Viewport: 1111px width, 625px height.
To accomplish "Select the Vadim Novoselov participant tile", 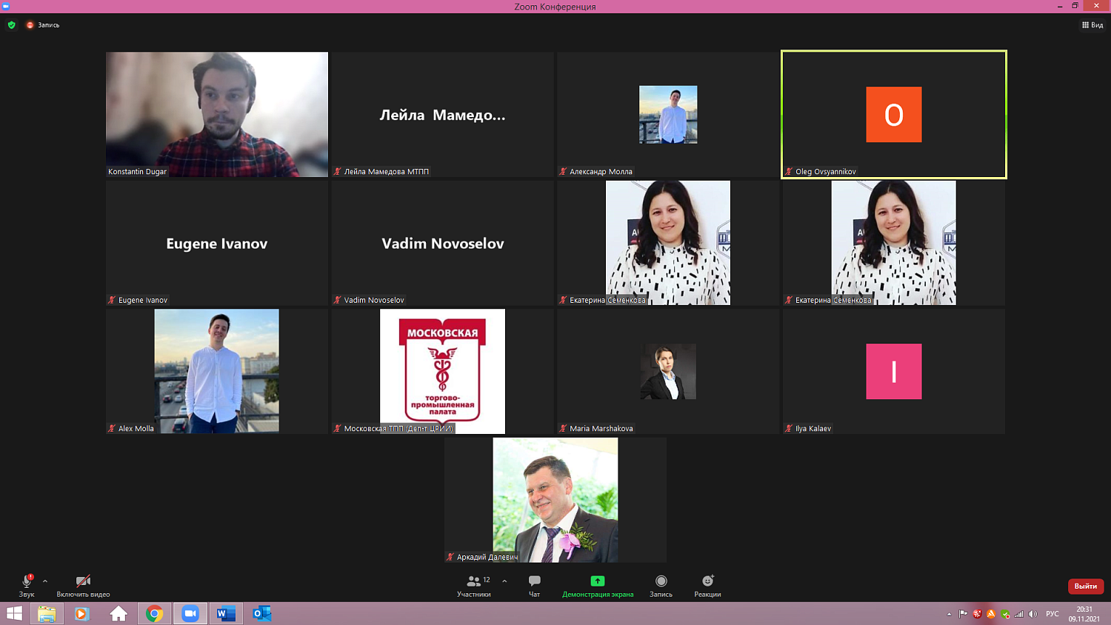I will tap(443, 243).
